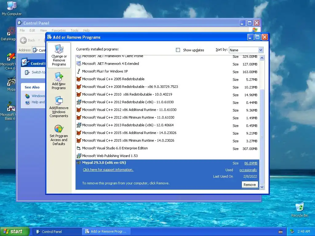Screen dimensions: 315x236
Task: Click here for support information link
Action: point(108,170)
